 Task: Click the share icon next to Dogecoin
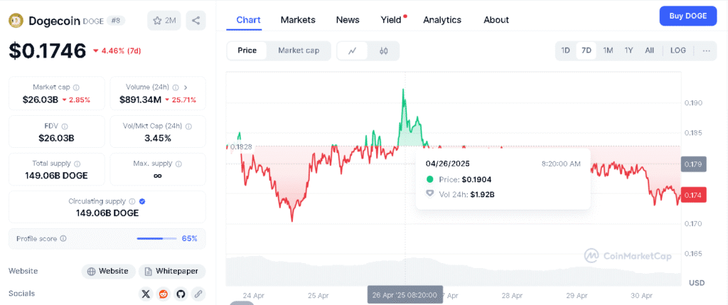196,21
